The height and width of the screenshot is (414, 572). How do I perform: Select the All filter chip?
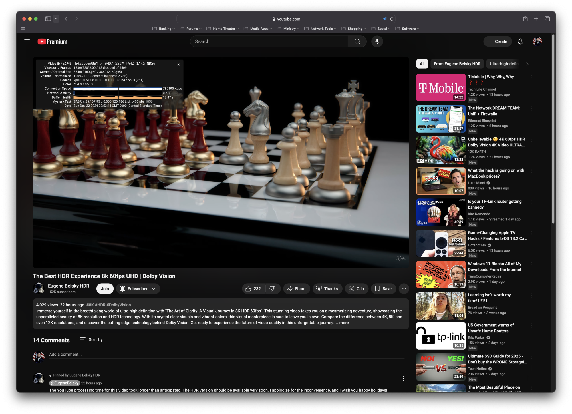point(422,64)
